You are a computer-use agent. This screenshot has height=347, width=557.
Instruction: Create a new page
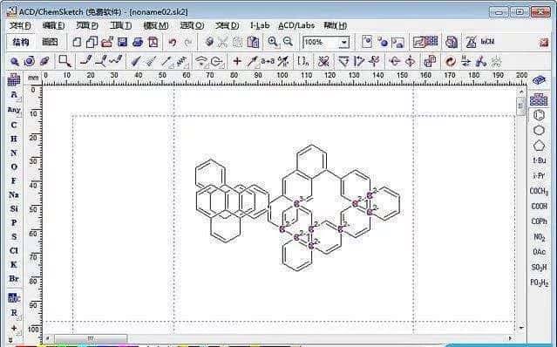[77, 42]
